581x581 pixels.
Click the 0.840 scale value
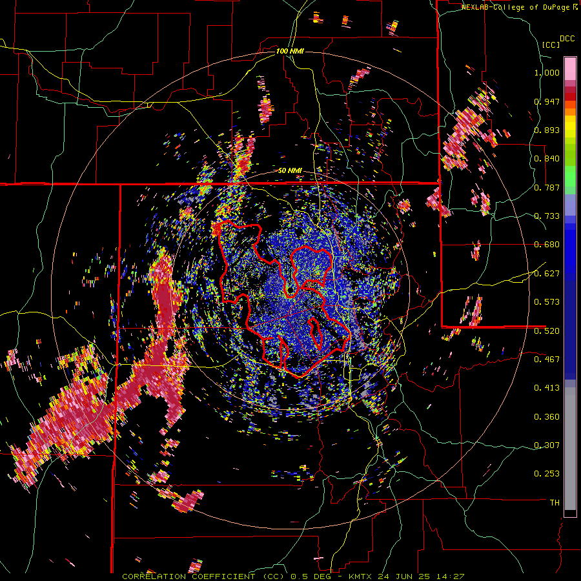point(547,158)
